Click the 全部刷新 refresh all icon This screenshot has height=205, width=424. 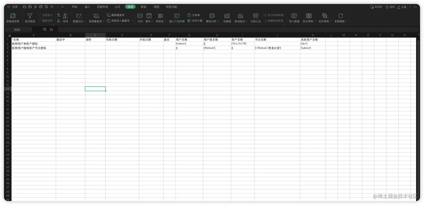click(340, 16)
